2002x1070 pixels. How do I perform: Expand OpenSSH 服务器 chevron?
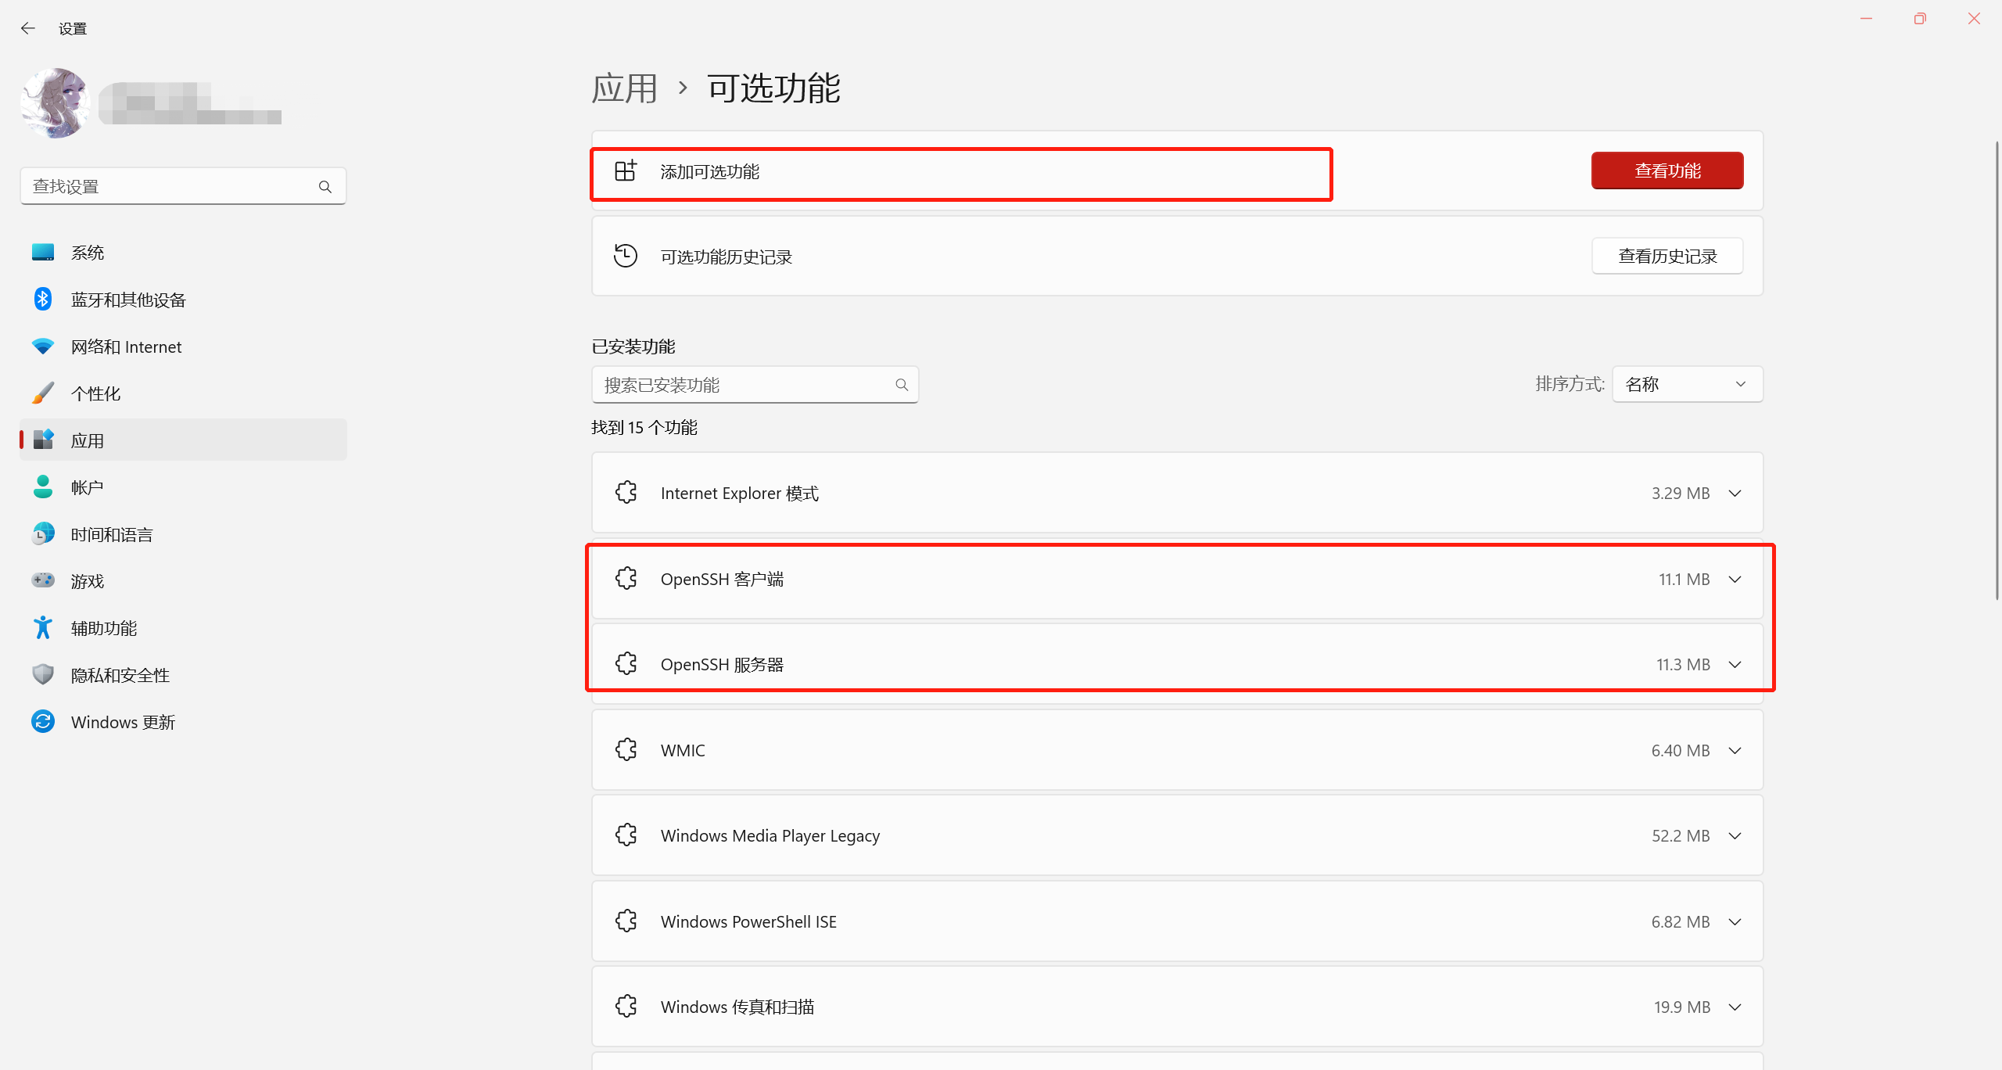pos(1735,665)
